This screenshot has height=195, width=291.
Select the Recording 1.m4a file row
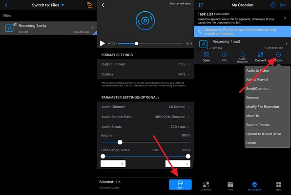point(48,28)
